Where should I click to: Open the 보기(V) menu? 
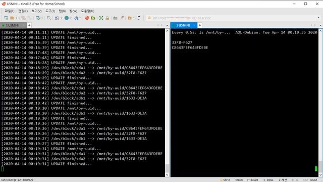pos(36,11)
